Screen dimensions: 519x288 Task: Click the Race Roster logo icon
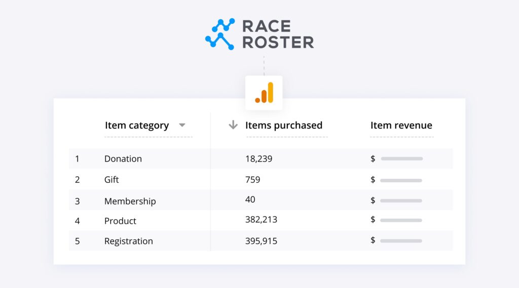tap(219, 34)
